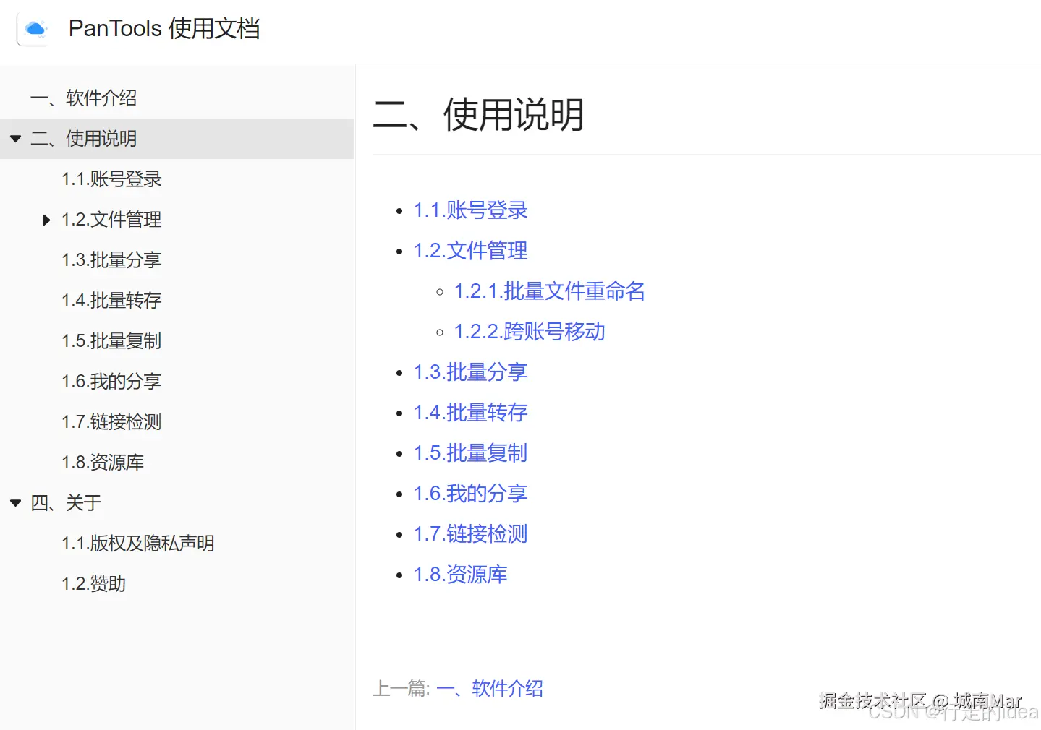Visit the 1.8.资源库 content link
The height and width of the screenshot is (730, 1041).
[x=460, y=575]
